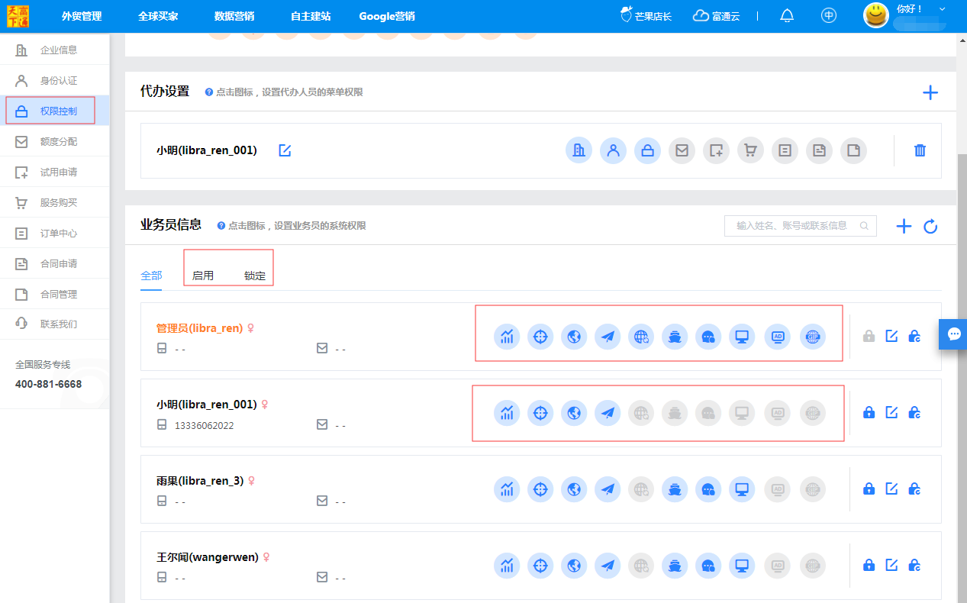The image size is (967, 603).
Task: Enable order center permission for delegate 小明
Action: coord(785,150)
